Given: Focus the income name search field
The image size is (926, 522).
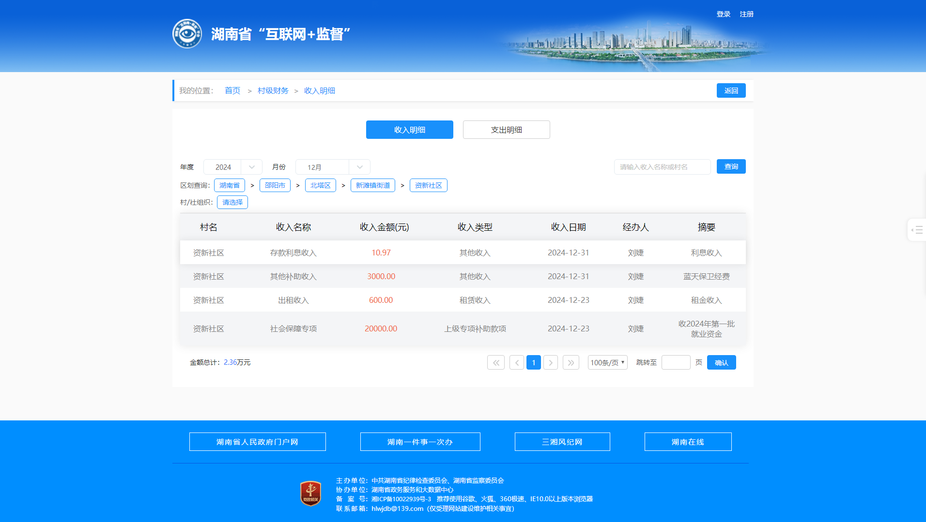Looking at the screenshot, I should pos(662,167).
